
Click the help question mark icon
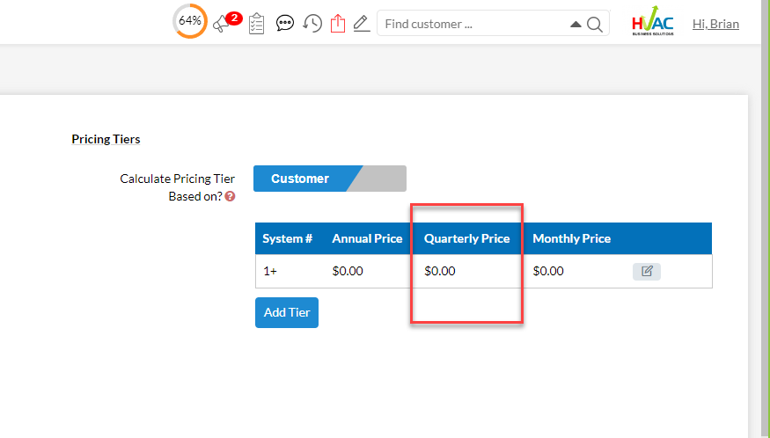coord(230,196)
